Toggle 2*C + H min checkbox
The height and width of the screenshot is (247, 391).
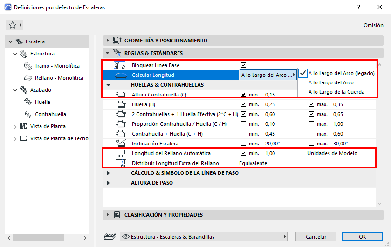pos(243,114)
